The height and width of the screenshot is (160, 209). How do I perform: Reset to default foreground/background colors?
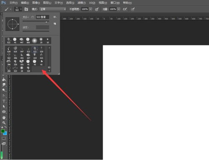(x=2, y=127)
